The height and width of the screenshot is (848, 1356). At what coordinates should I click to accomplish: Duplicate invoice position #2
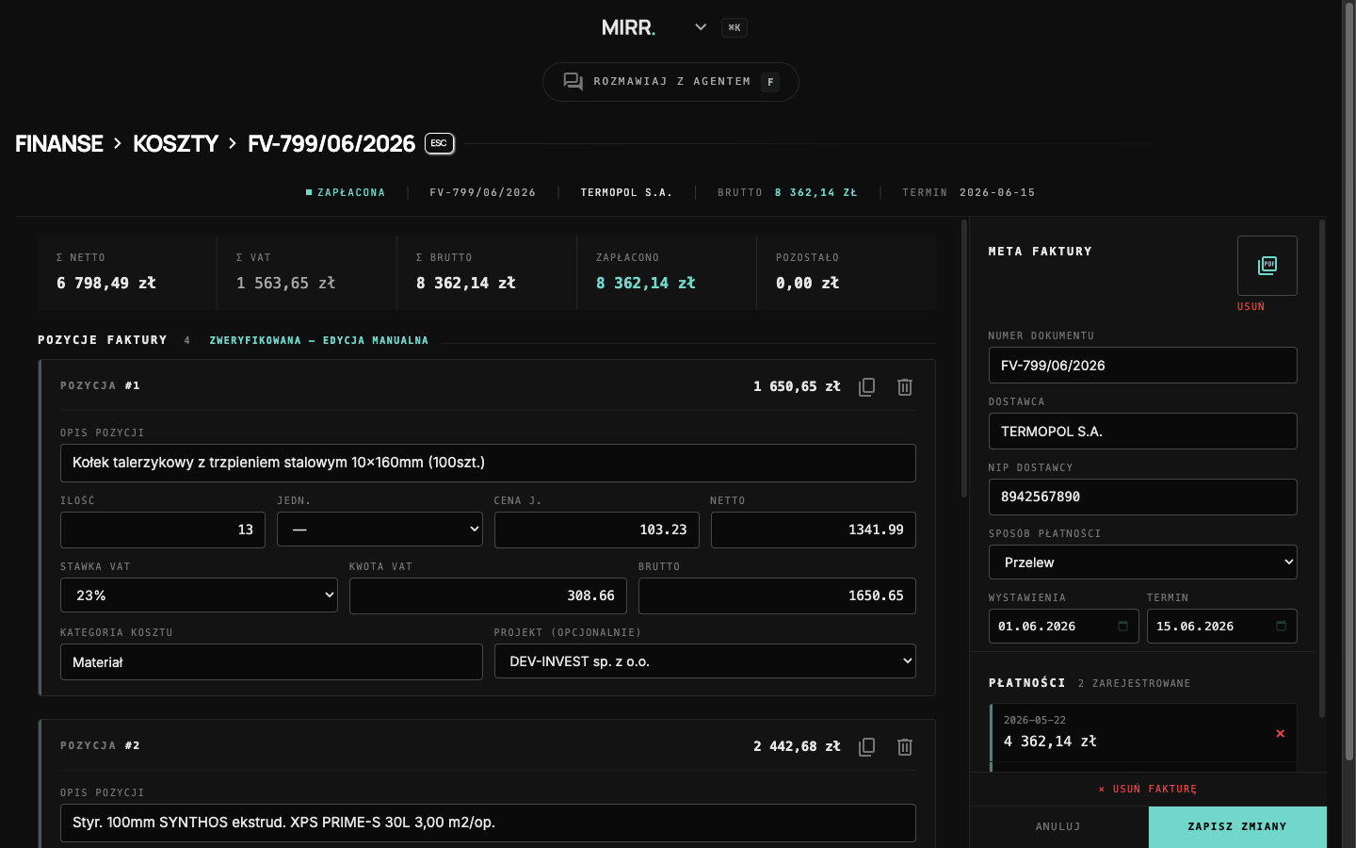[x=867, y=747]
